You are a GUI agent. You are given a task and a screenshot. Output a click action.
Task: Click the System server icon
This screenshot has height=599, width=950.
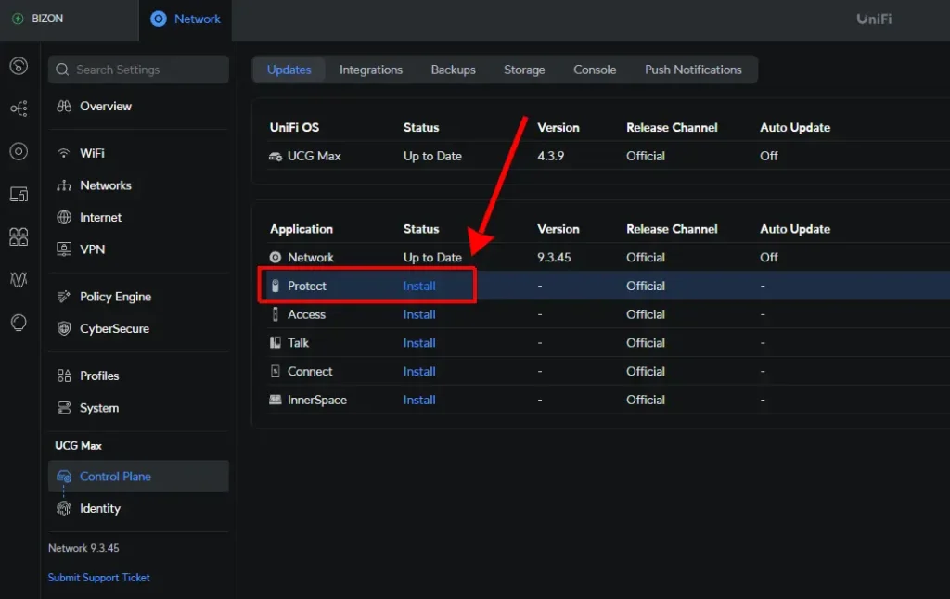(64, 408)
